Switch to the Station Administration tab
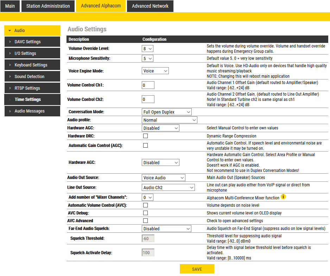330x276 pixels. pyautogui.click(x=48, y=6)
